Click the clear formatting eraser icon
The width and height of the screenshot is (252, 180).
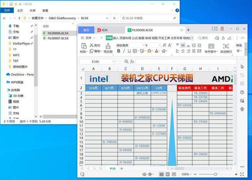(x=164, y=51)
